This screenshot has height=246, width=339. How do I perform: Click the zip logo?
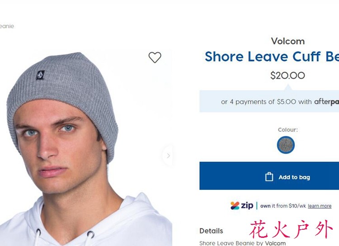[x=242, y=206]
